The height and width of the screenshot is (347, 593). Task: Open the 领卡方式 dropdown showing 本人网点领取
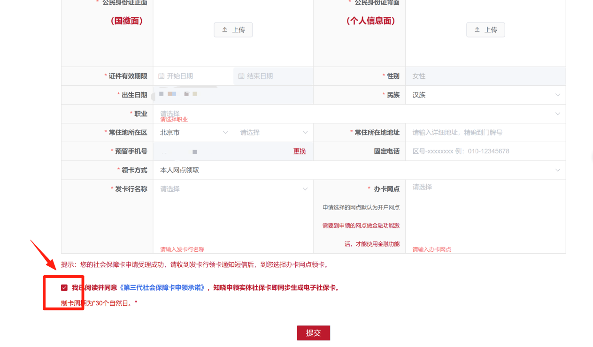click(558, 170)
